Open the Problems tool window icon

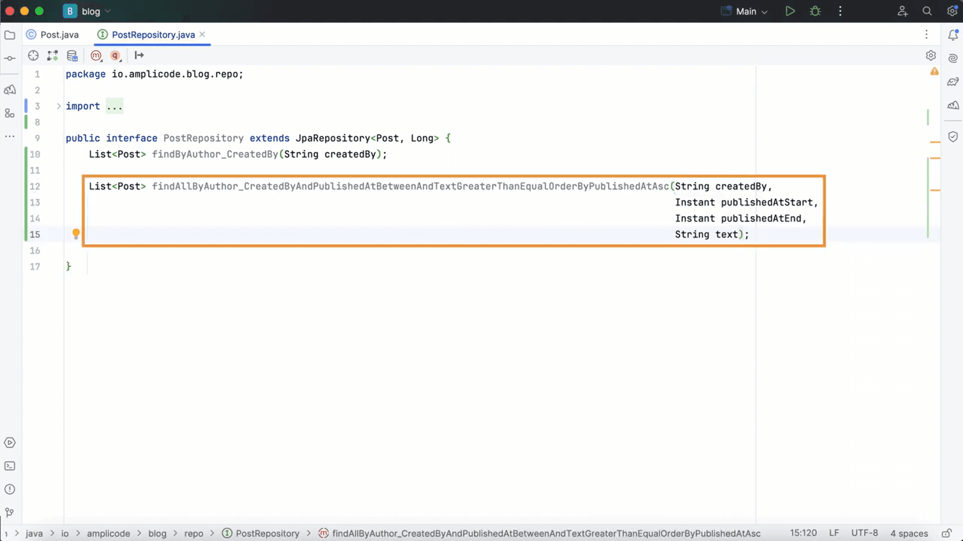click(x=10, y=489)
